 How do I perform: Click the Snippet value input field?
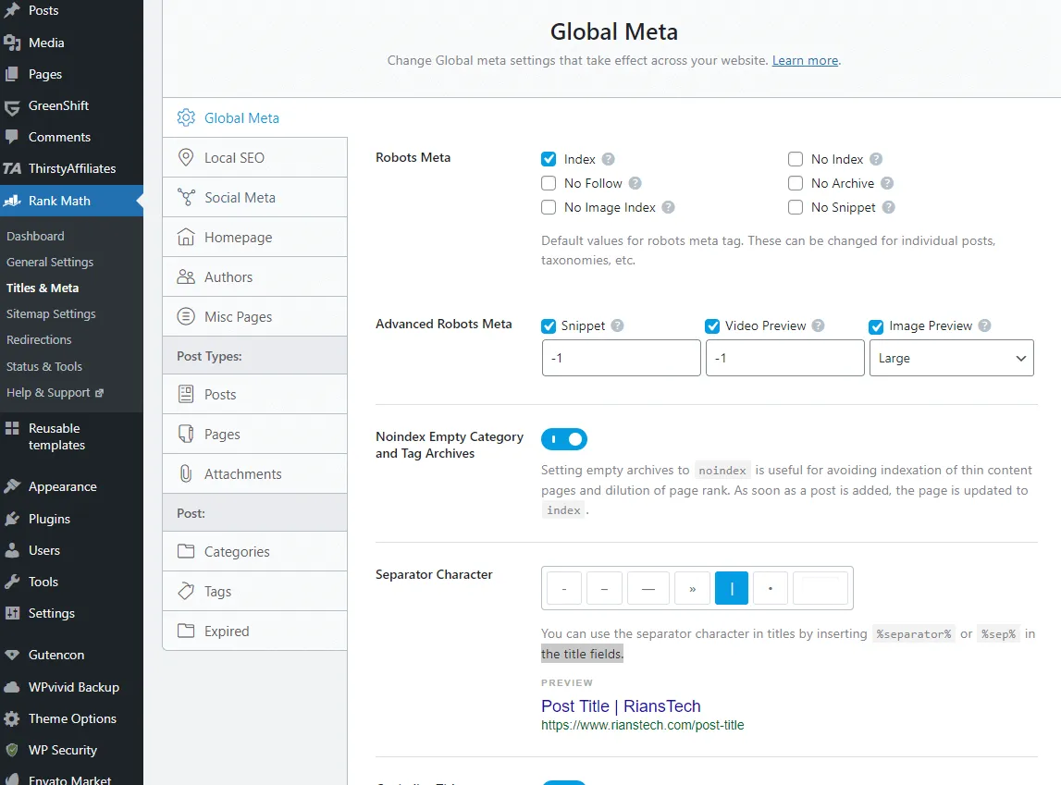621,358
